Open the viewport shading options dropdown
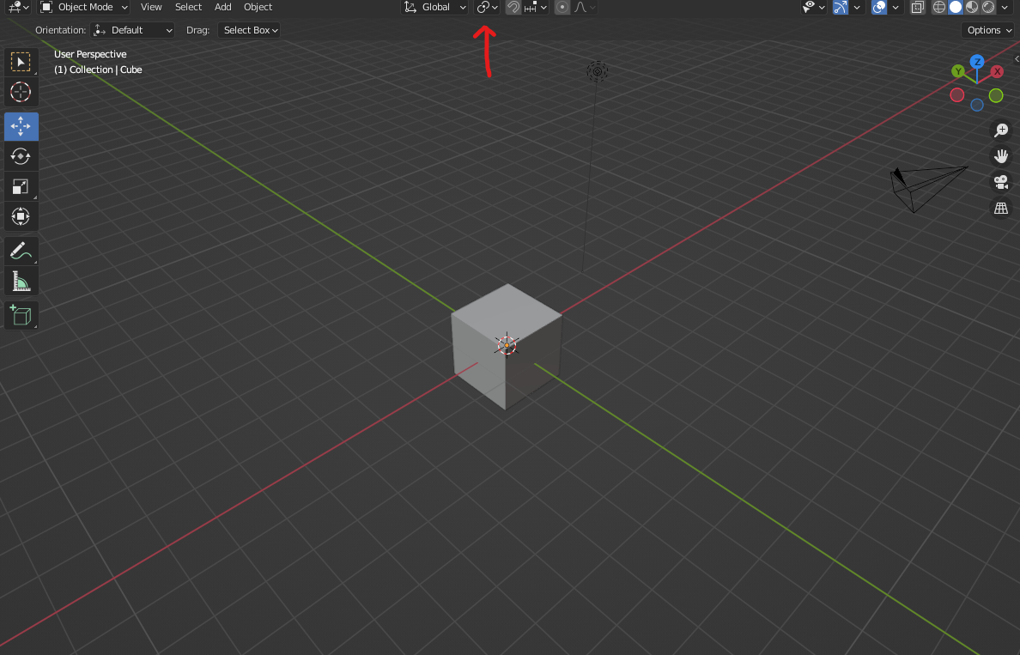The height and width of the screenshot is (655, 1020). click(x=1005, y=7)
